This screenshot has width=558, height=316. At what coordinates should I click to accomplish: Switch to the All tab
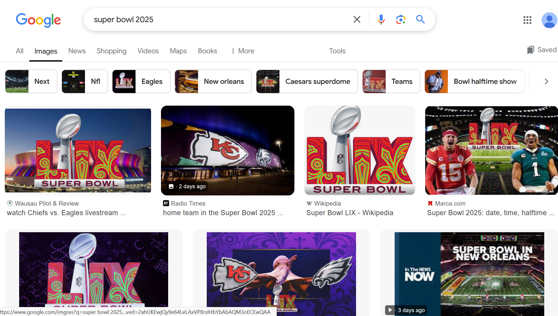(20, 51)
